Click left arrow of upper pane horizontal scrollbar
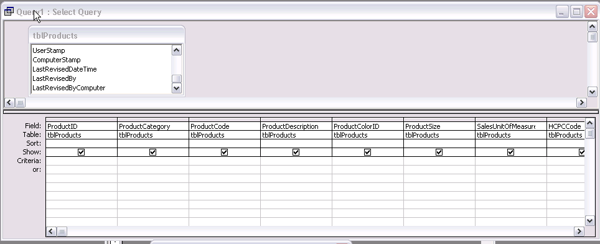The height and width of the screenshot is (244, 600). point(9,103)
